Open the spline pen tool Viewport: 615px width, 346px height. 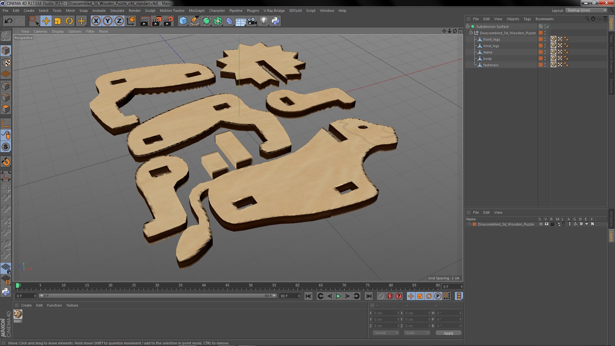194,21
